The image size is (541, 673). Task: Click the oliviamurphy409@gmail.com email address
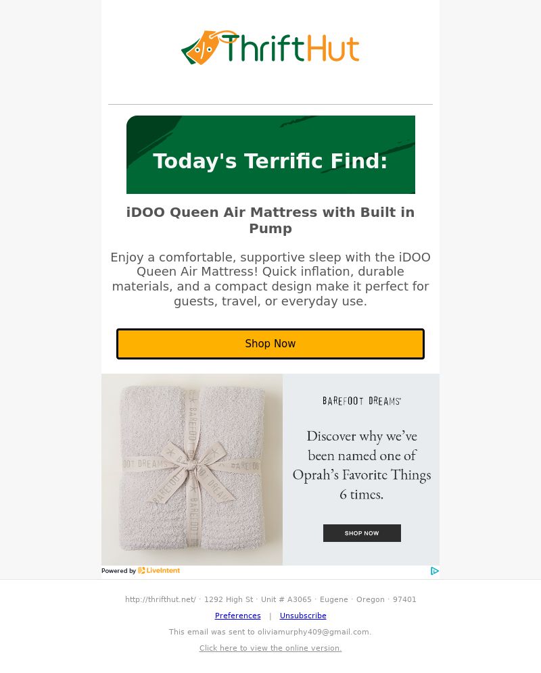pyautogui.click(x=313, y=632)
